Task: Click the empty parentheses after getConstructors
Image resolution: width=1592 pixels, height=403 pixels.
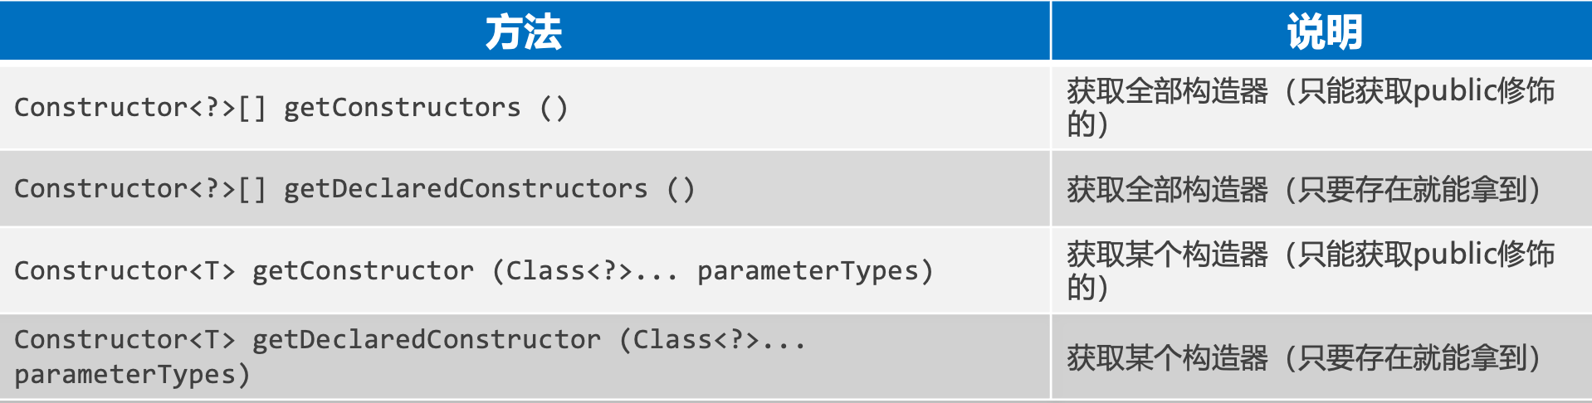Action: click(554, 108)
